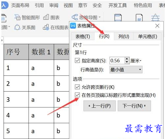
Task: Click the WPS logo in dialog title
Action: click(73, 26)
